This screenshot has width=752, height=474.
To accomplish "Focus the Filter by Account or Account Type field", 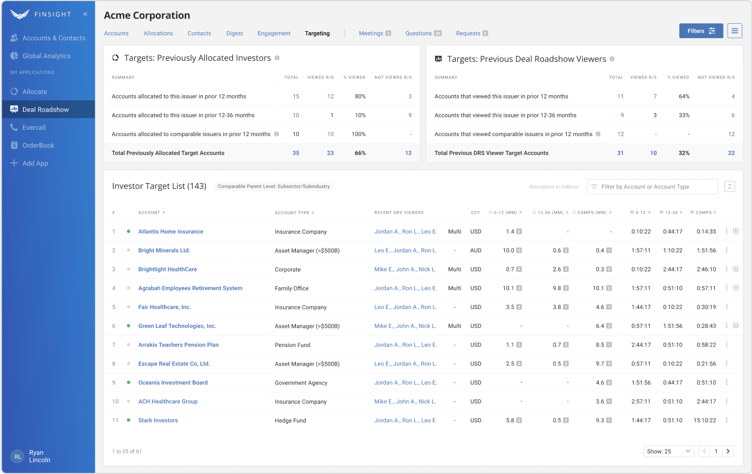I will 653,187.
